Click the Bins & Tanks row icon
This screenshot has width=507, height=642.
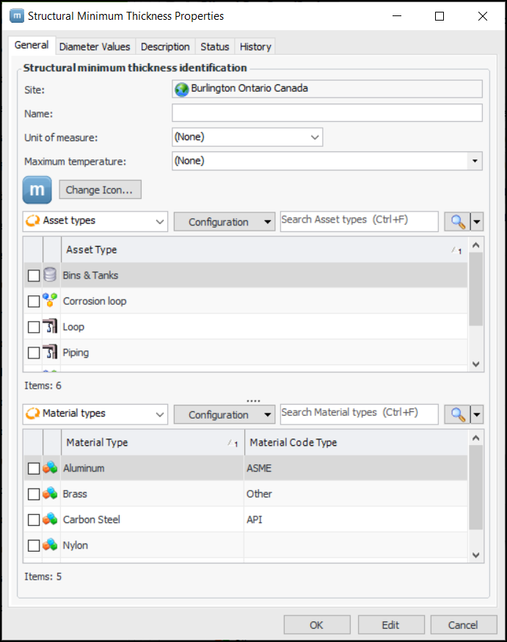tap(50, 275)
